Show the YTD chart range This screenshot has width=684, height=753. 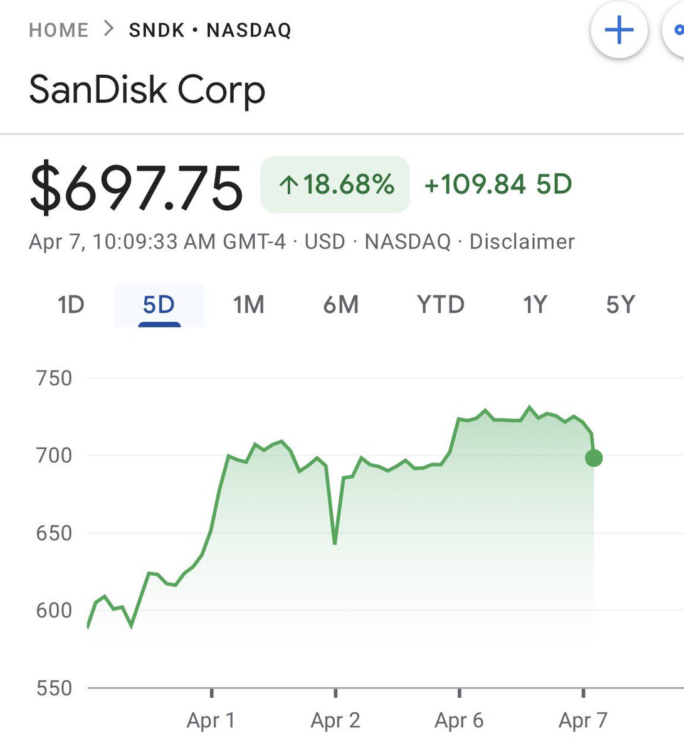tap(440, 305)
